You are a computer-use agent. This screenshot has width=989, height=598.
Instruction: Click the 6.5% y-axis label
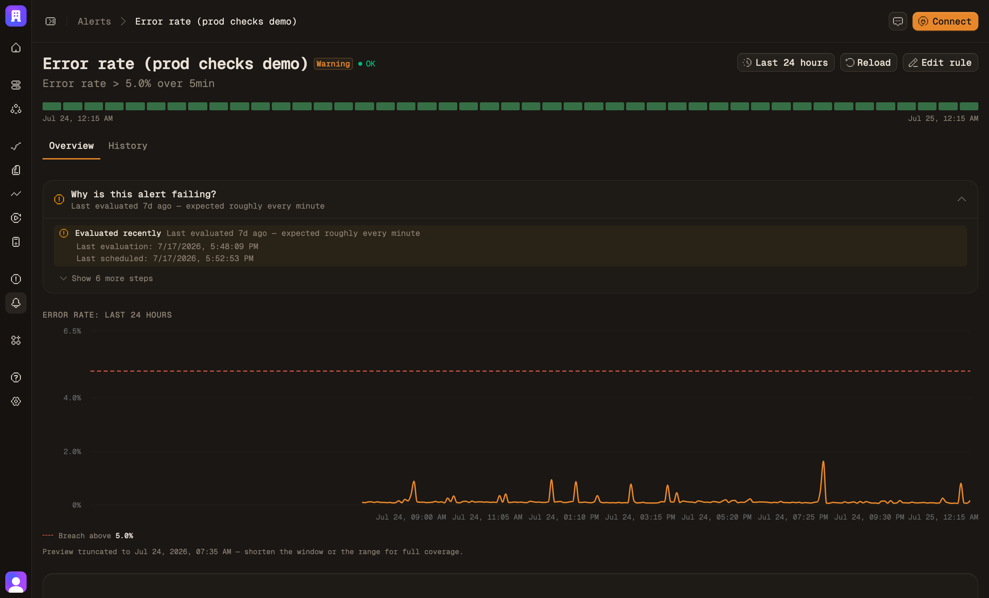72,331
